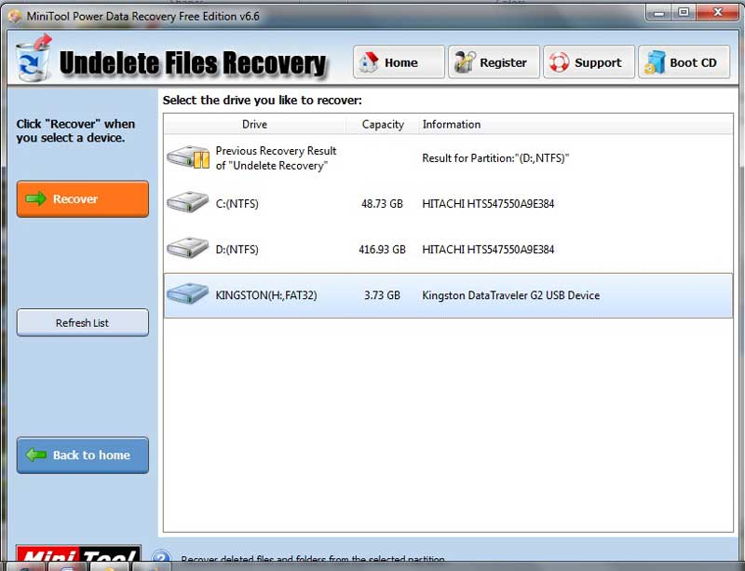The image size is (745, 571).
Task: Select the D:(NTFS) drive label
Action: (237, 250)
